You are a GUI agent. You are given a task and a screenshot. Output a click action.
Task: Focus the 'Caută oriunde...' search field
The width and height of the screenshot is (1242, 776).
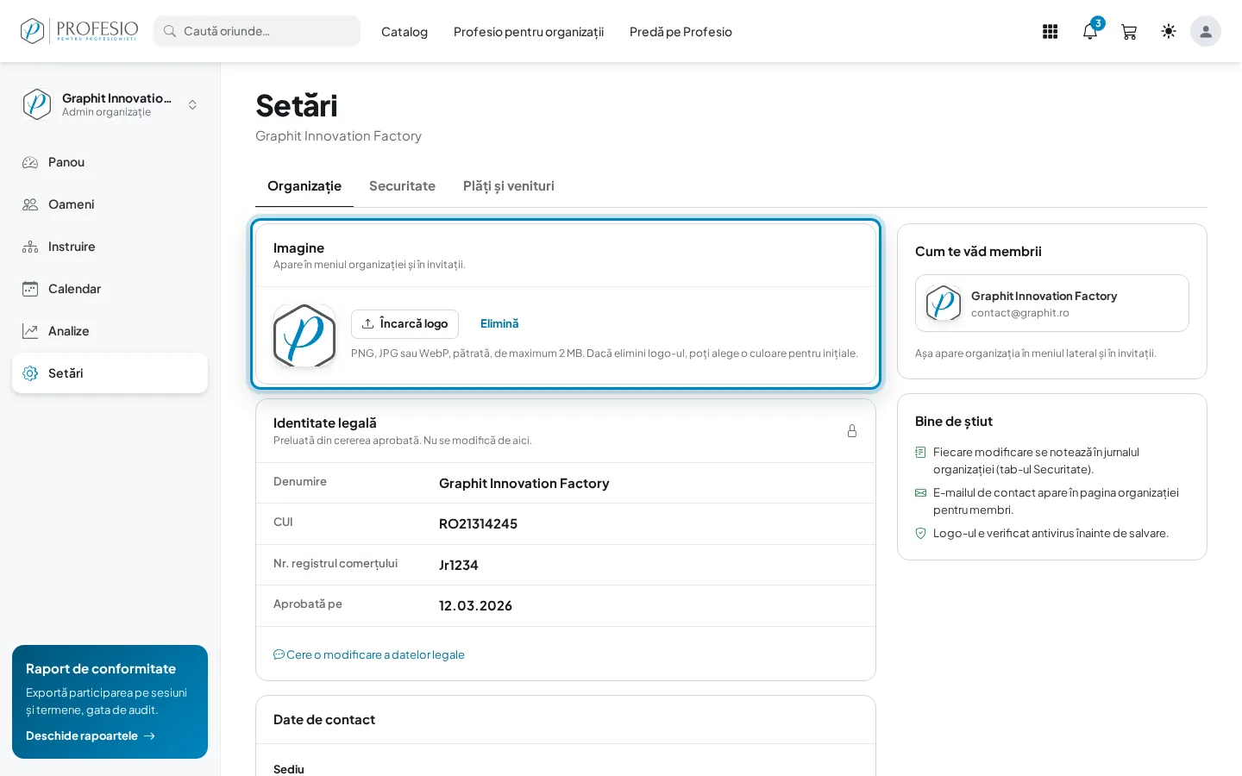(x=257, y=31)
